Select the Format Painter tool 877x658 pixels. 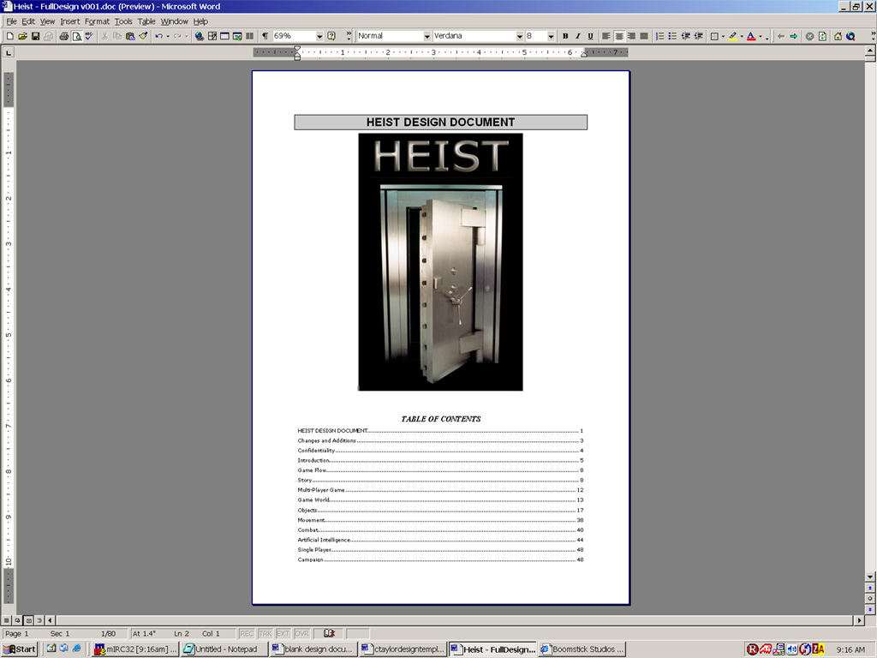pyautogui.click(x=143, y=36)
